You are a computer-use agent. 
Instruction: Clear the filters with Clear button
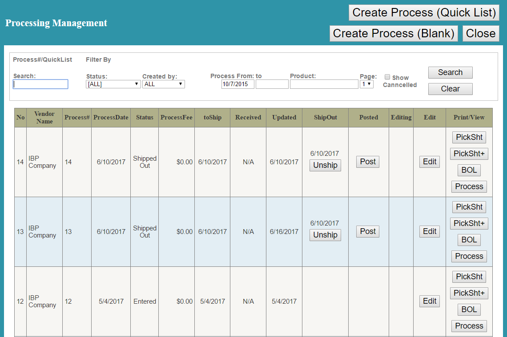[x=450, y=89]
